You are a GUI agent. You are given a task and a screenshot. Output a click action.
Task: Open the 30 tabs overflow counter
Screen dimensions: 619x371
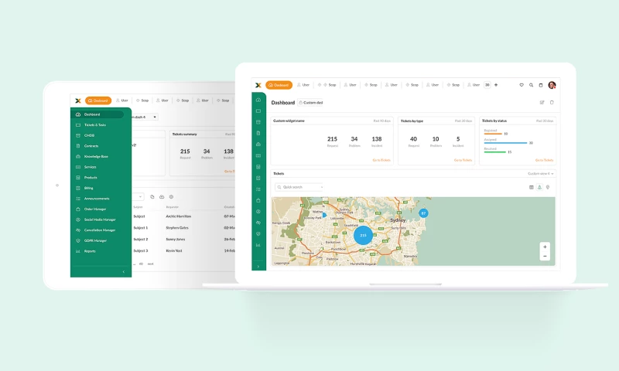[487, 85]
